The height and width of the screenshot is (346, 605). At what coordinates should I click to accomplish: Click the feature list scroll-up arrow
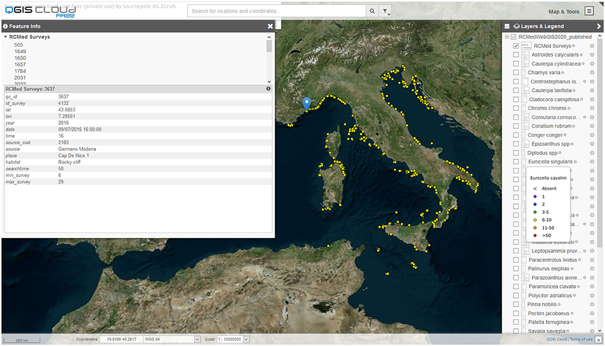[x=269, y=37]
